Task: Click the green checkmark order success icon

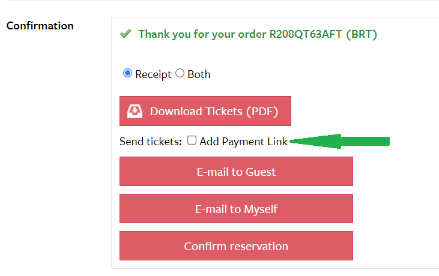Action: click(x=126, y=34)
